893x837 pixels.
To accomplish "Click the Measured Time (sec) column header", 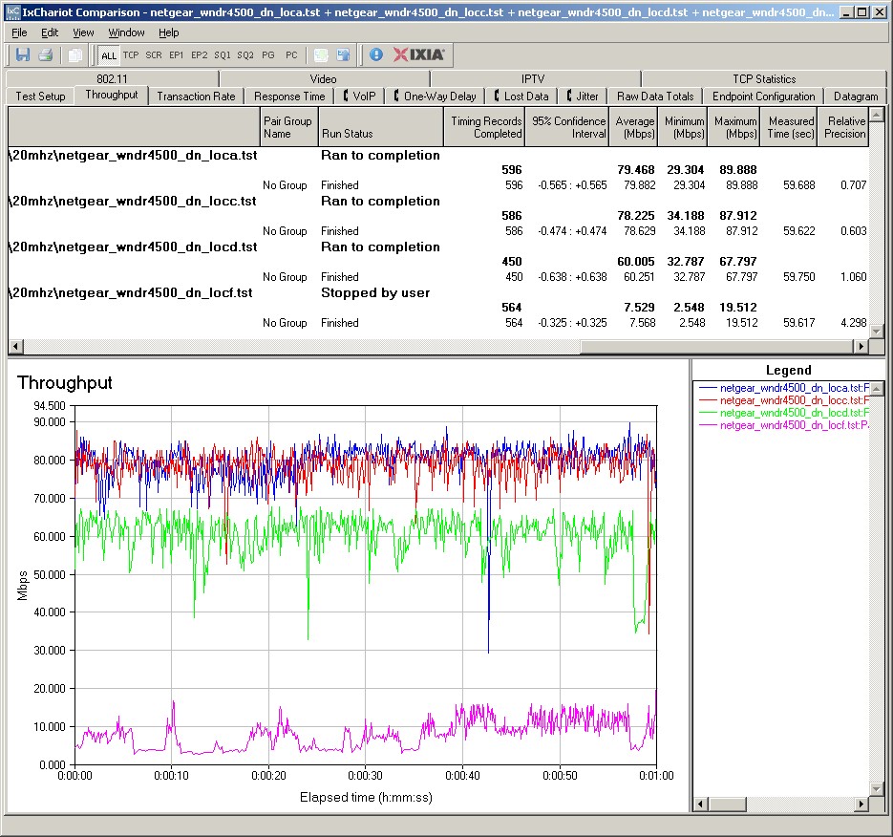I will coord(789,127).
